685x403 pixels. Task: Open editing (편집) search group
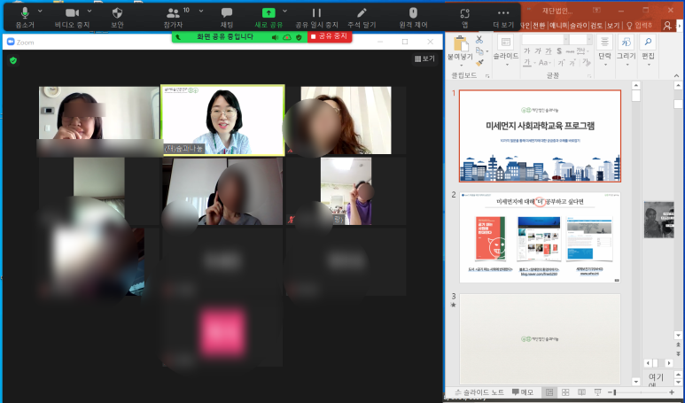[648, 51]
